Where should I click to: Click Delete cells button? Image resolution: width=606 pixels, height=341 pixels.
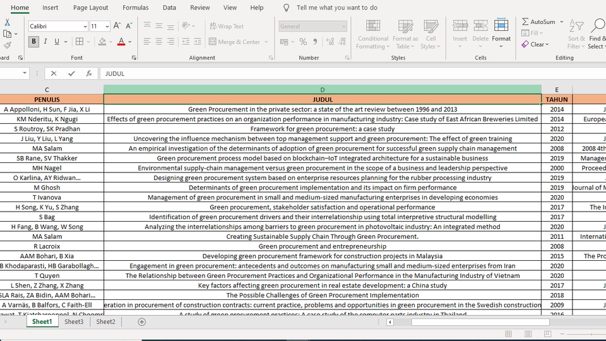[480, 34]
